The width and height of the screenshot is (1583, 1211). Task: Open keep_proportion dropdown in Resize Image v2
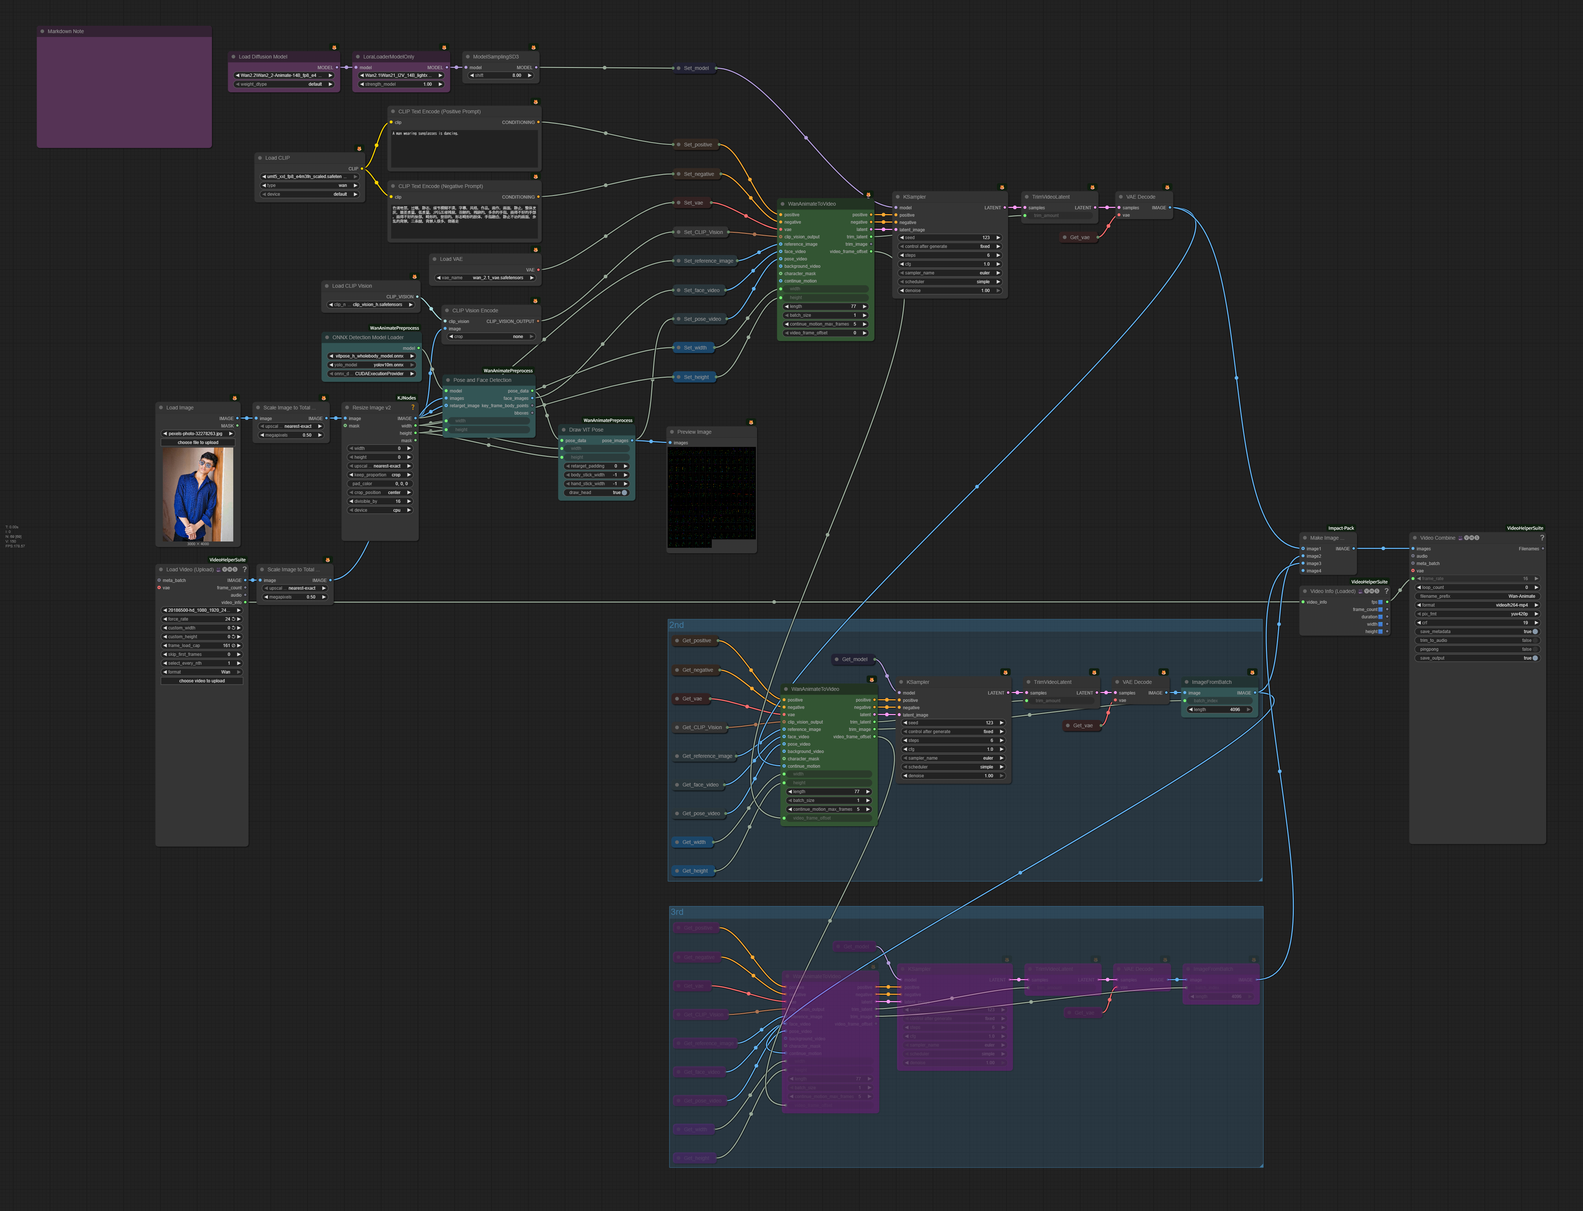coord(380,475)
